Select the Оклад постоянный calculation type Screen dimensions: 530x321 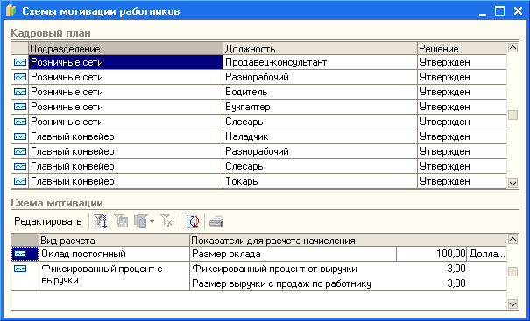click(x=114, y=254)
